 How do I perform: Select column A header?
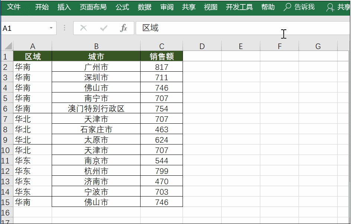(x=33, y=46)
